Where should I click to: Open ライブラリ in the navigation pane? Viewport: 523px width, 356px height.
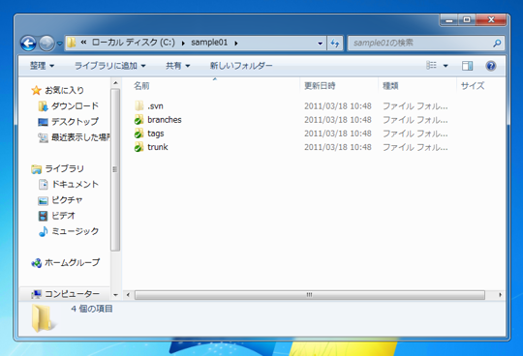tap(64, 169)
